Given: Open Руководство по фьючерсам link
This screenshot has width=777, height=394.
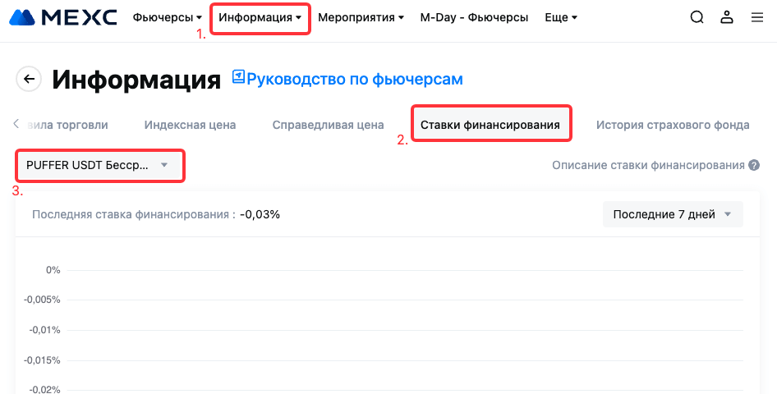Looking at the screenshot, I should (x=355, y=79).
